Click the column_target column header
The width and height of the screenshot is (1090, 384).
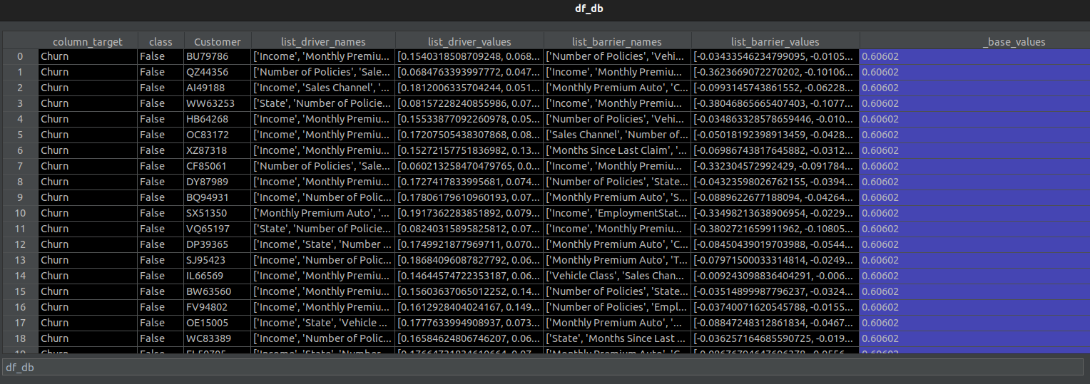point(87,42)
